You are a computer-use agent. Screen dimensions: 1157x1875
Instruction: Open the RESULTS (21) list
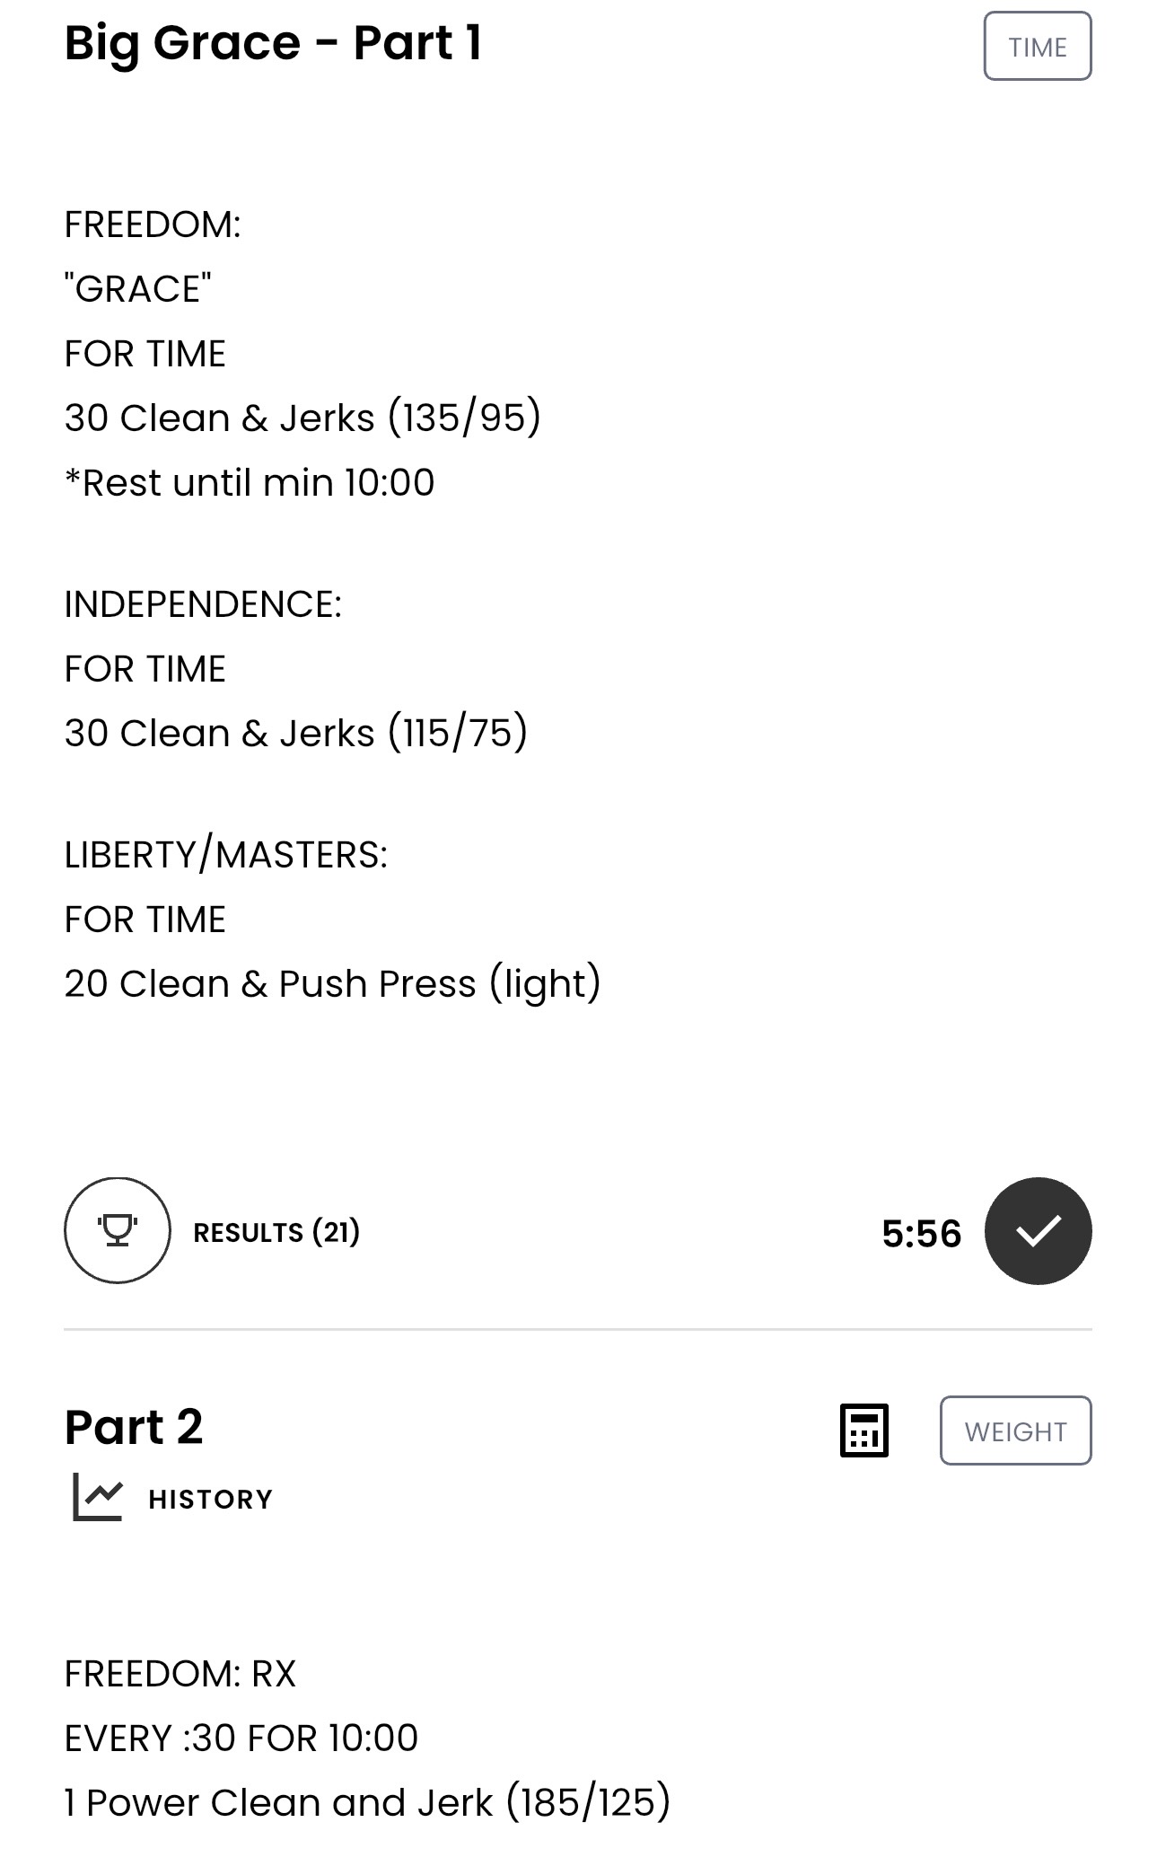pyautogui.click(x=276, y=1232)
